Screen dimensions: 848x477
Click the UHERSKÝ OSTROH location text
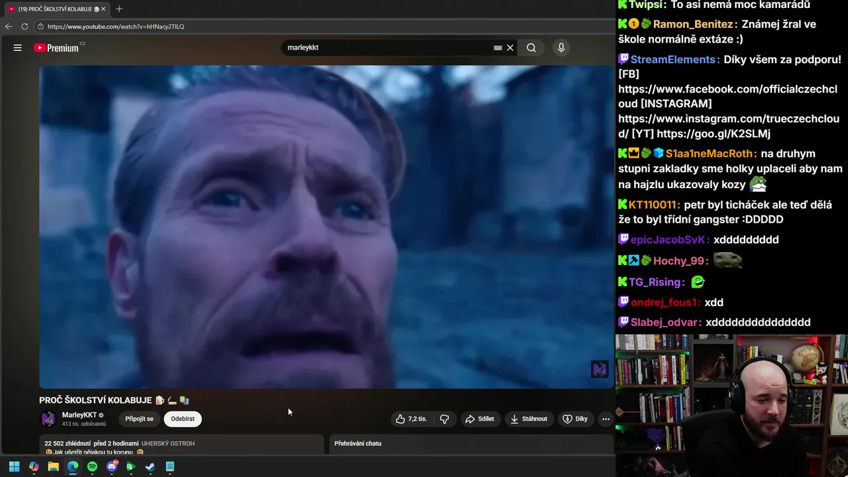168,443
